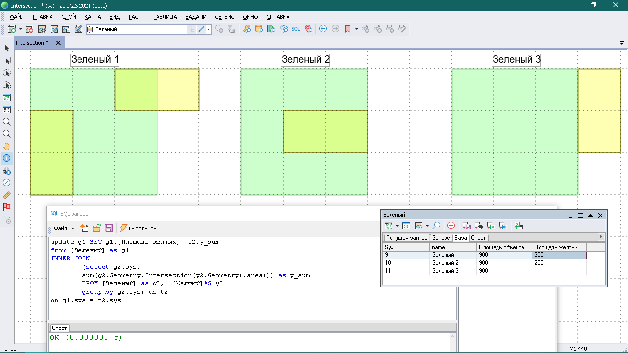Screen dimensions: 628x353
Task: Run query with Выполнить button
Action: click(x=138, y=228)
